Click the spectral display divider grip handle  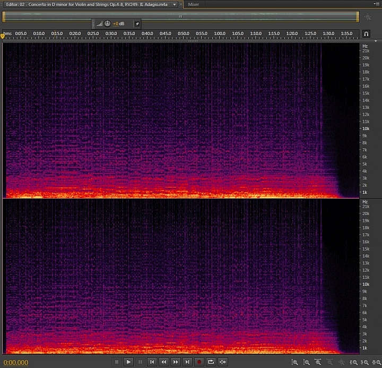pos(193,41)
